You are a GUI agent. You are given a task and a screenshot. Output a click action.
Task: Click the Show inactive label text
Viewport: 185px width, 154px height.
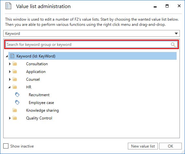click(x=22, y=146)
